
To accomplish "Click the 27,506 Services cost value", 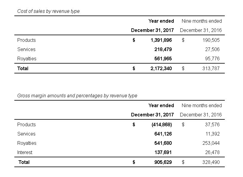I will (213, 50).
